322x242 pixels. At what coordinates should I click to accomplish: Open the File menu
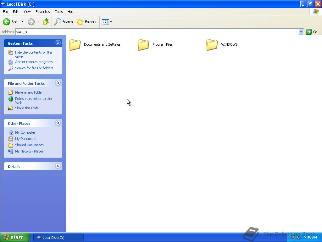[6, 12]
